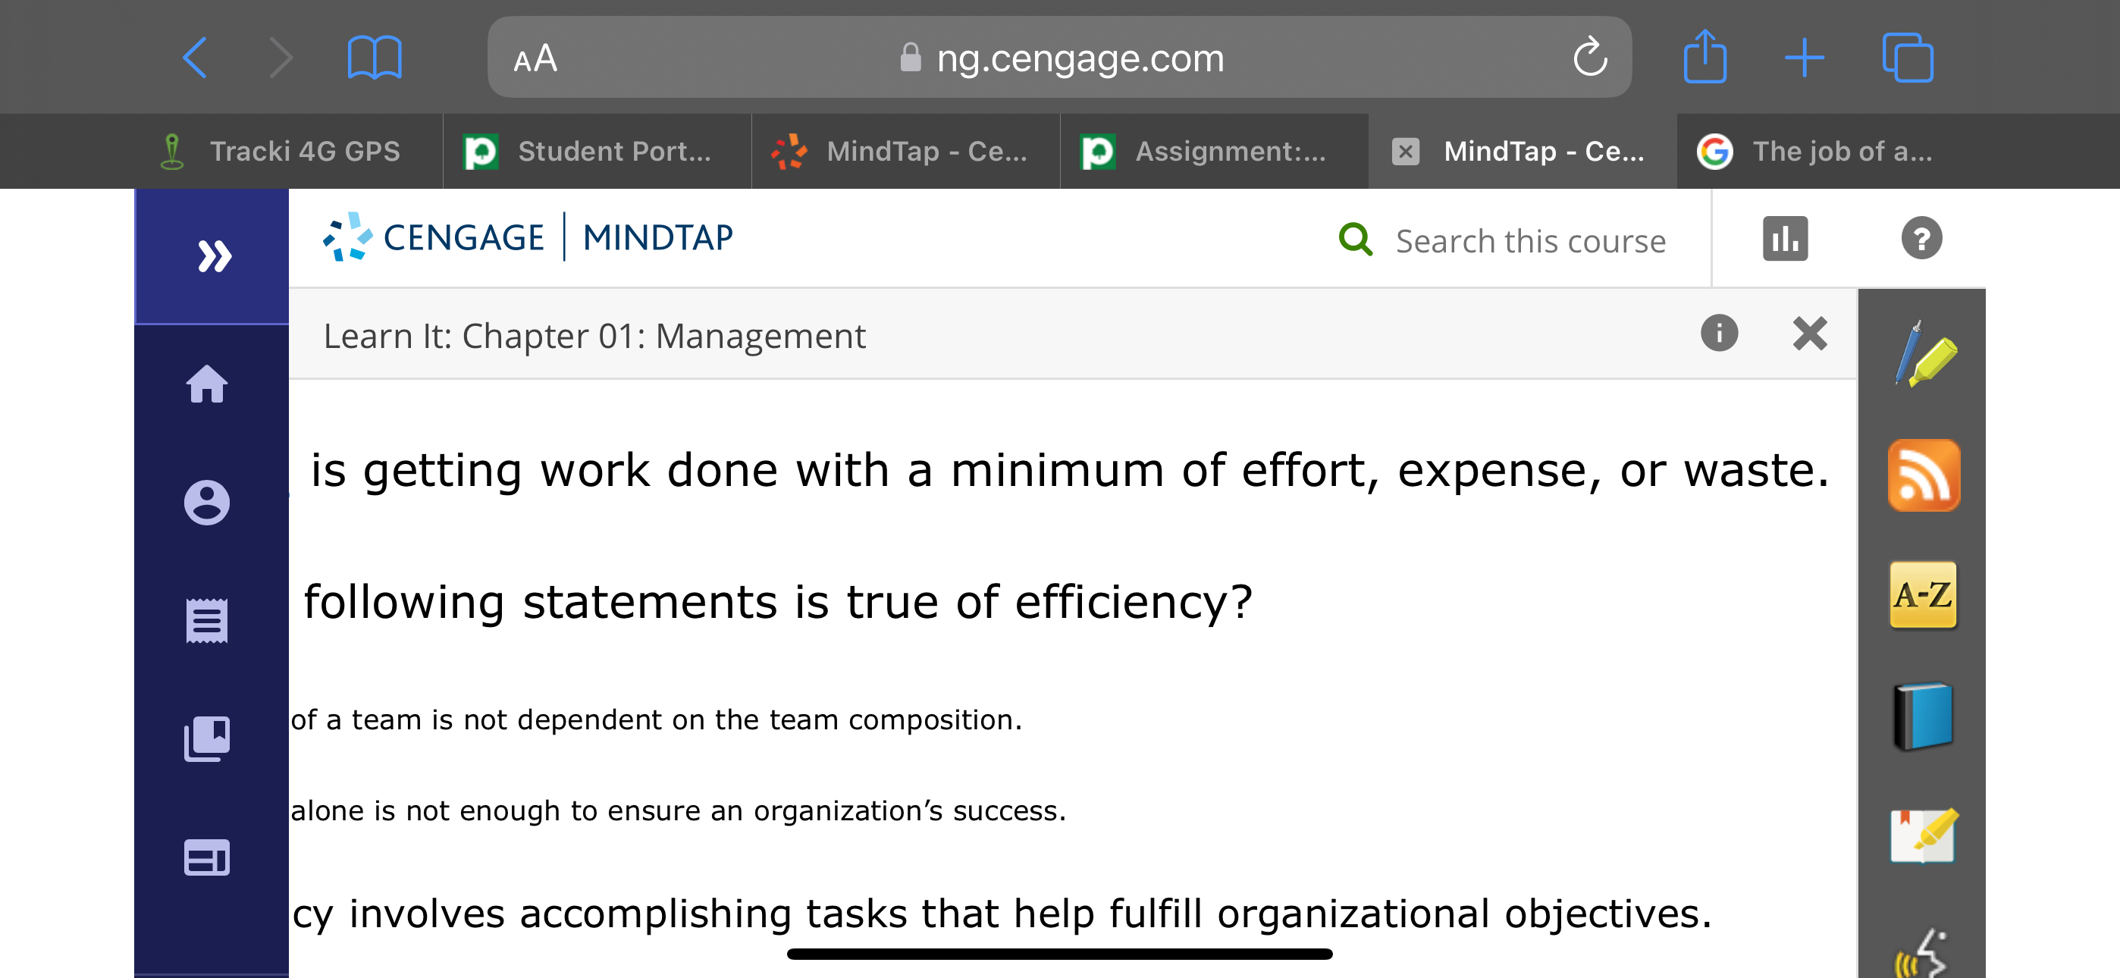Switch to the Assignment tab
This screenshot has width=2120, height=978.
(1210, 151)
